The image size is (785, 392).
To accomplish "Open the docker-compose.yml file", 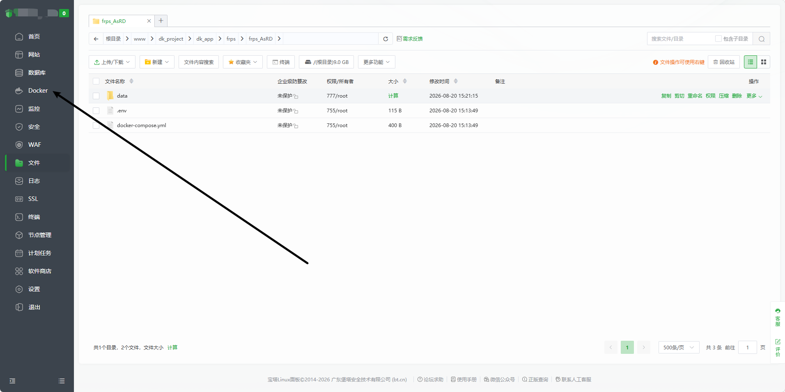I will (x=141, y=125).
